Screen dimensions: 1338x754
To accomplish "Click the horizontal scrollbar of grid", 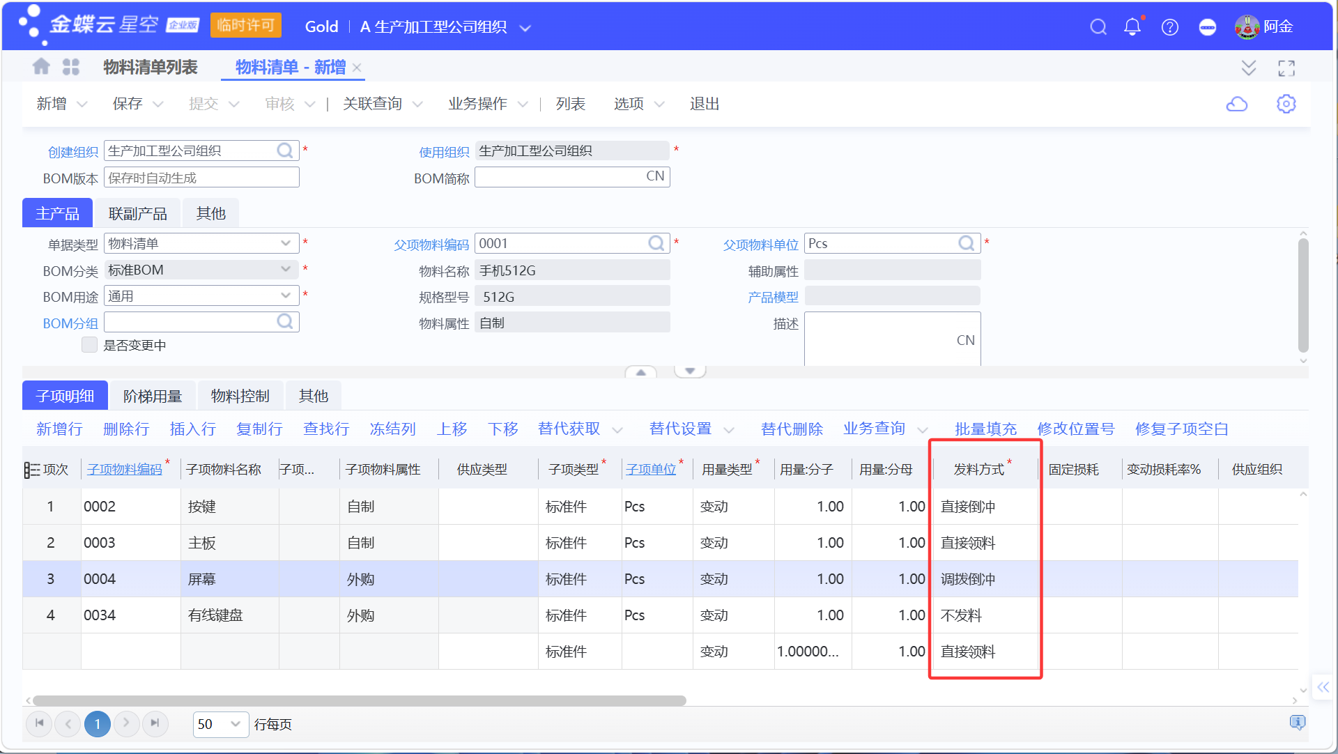I will point(360,700).
